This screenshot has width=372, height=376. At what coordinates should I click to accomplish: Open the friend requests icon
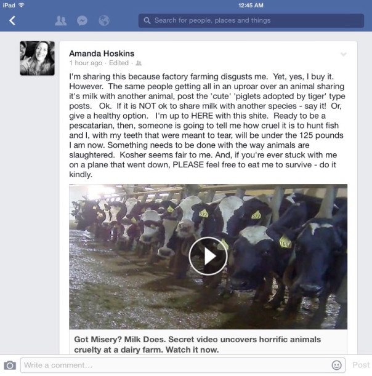point(60,21)
